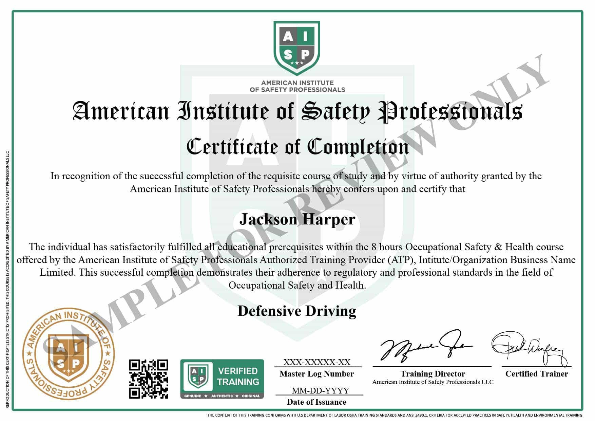Click the blackletter American Institute of Safety Professionals title
The height and width of the screenshot is (421, 595).
point(297,111)
